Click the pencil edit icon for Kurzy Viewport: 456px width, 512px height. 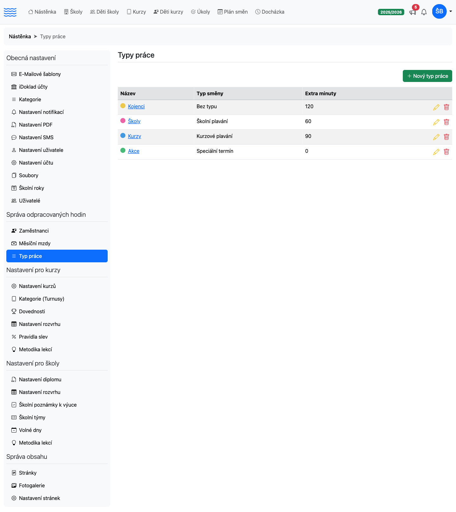click(x=436, y=137)
